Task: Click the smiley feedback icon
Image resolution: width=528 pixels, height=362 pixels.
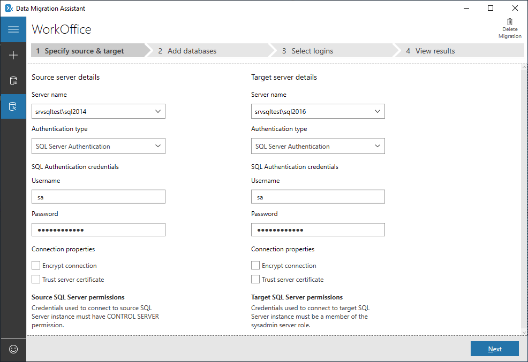Action: tap(13, 349)
